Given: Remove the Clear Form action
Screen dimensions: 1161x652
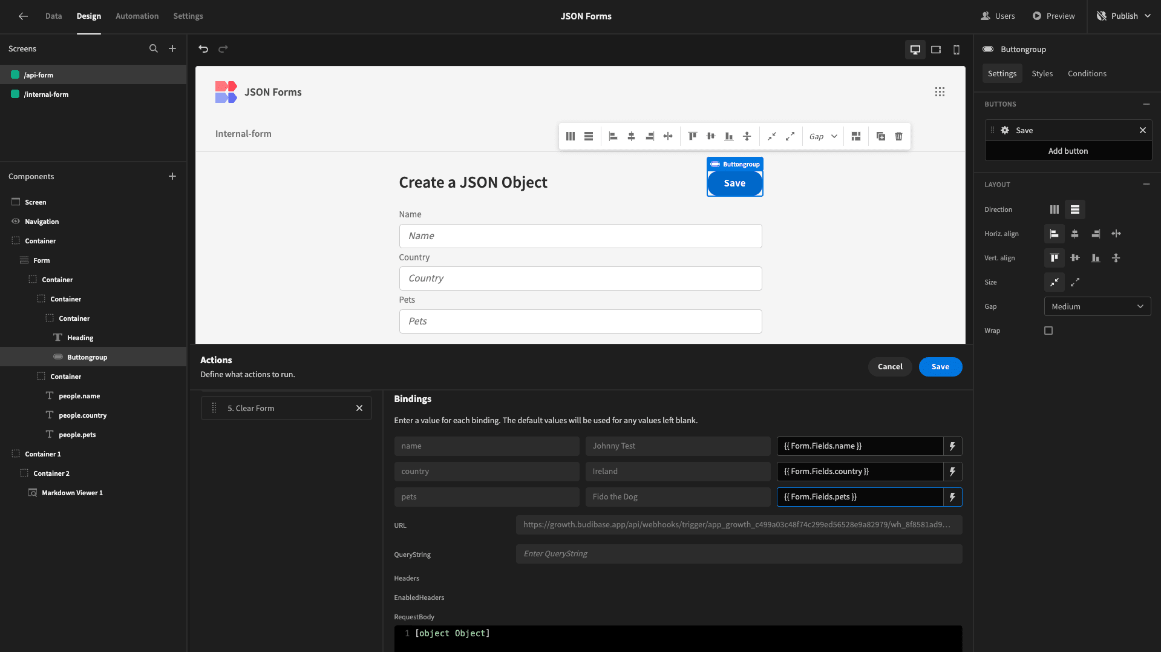Looking at the screenshot, I should point(359,408).
